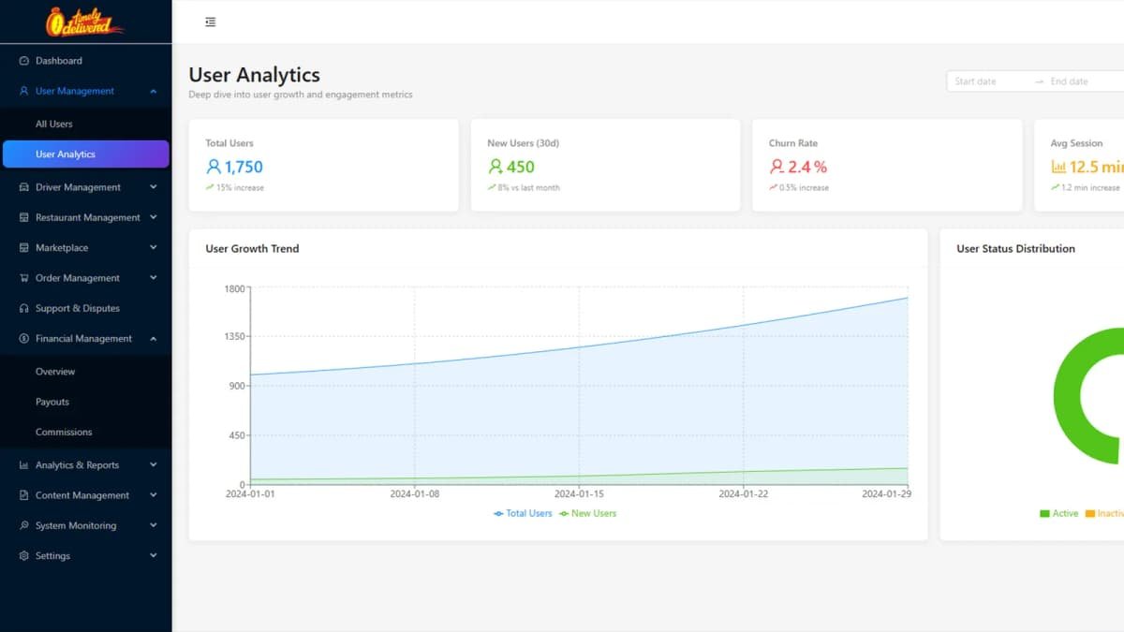The image size is (1124, 632).
Task: Click the Dashboard gauge icon
Action: 24,61
